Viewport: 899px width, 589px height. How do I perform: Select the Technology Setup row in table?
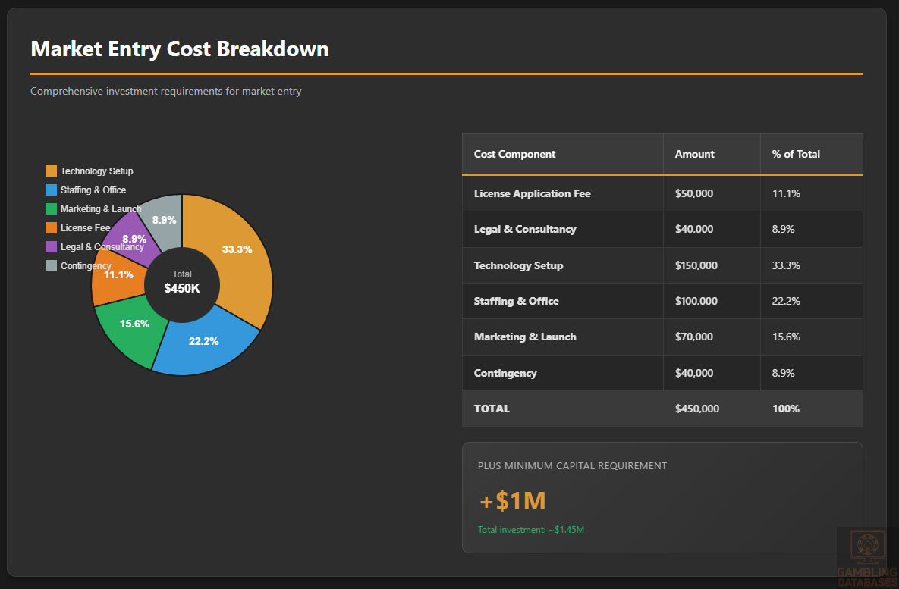tap(518, 265)
